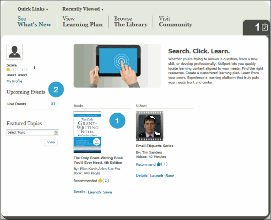Image resolution: width=271 pixels, height=220 pixels.
Task: Click the tablet banner image
Action: point(117,66)
